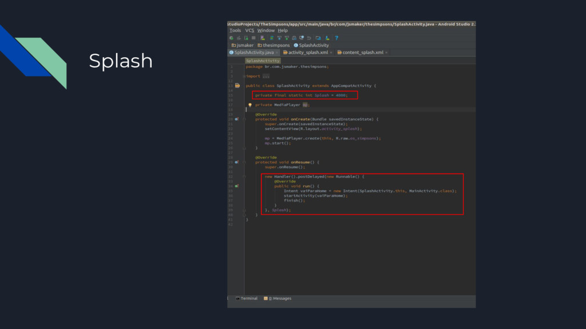The height and width of the screenshot is (329, 586).
Task: Open the Help menu
Action: [283, 31]
